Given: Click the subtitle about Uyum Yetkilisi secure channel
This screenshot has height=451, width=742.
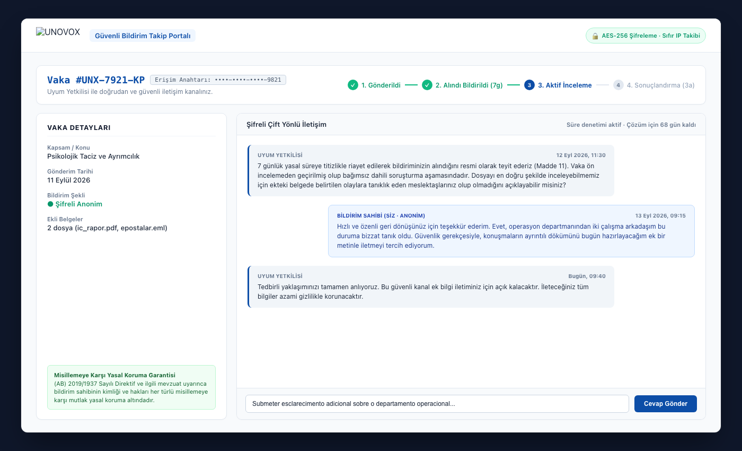Looking at the screenshot, I should tap(130, 92).
